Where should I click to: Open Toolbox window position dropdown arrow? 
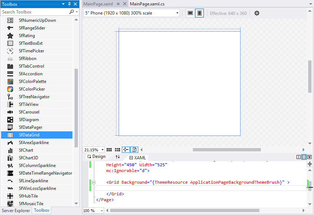click(63, 4)
